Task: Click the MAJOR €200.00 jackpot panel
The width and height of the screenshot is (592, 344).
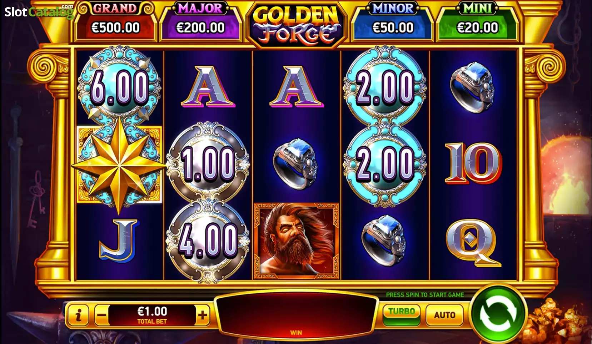Action: tap(200, 22)
